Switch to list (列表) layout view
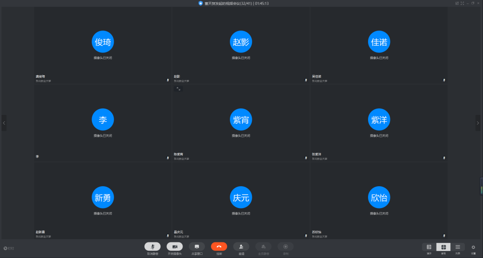 (x=458, y=247)
